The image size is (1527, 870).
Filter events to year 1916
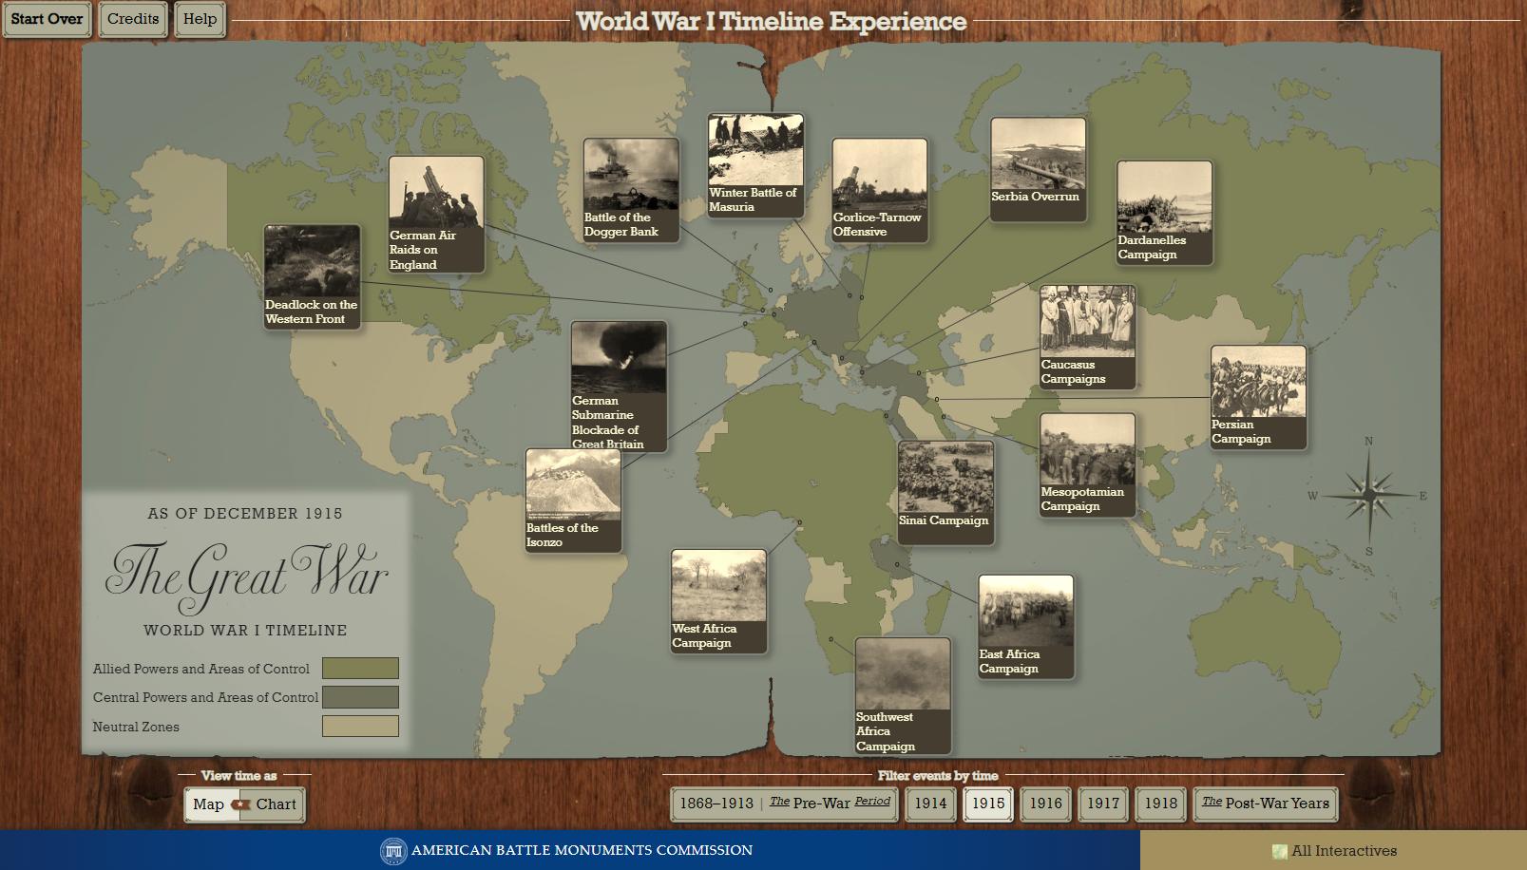(x=1045, y=804)
